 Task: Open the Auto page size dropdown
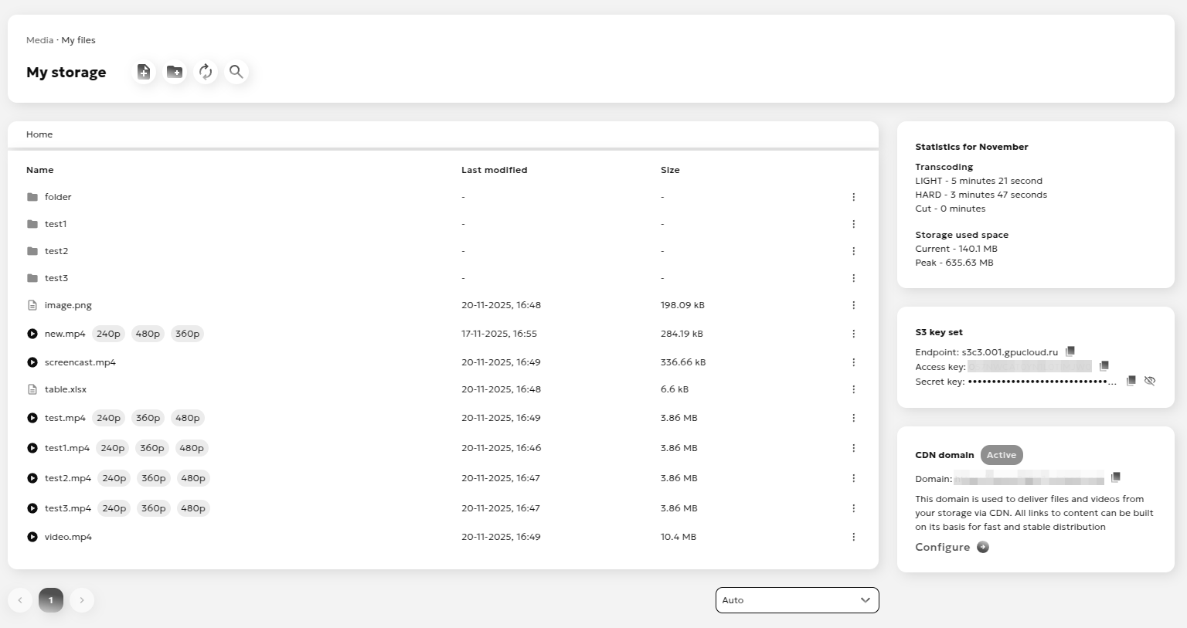[797, 600]
